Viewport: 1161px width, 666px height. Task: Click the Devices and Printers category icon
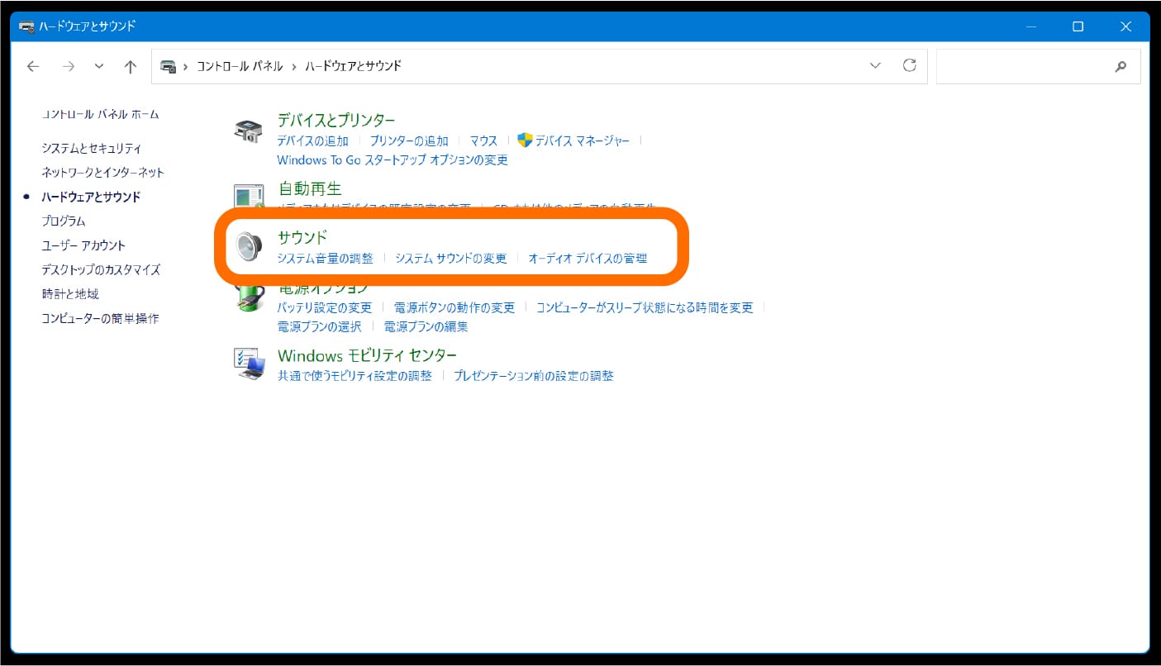point(248,131)
